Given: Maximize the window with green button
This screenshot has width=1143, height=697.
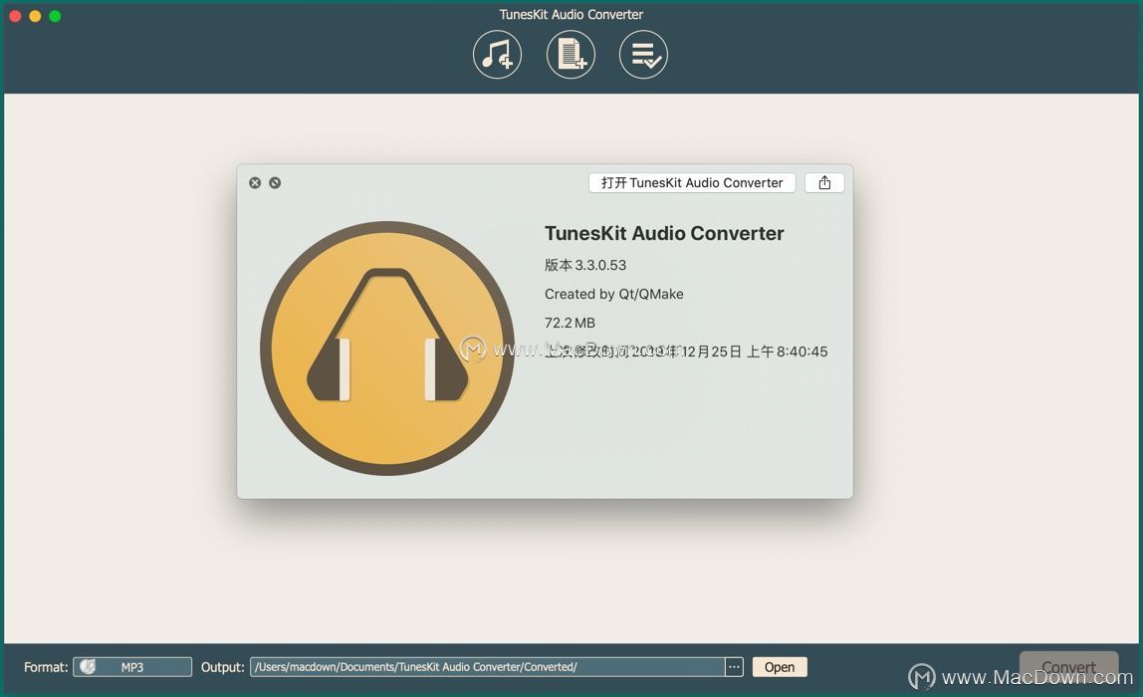Looking at the screenshot, I should (x=55, y=16).
